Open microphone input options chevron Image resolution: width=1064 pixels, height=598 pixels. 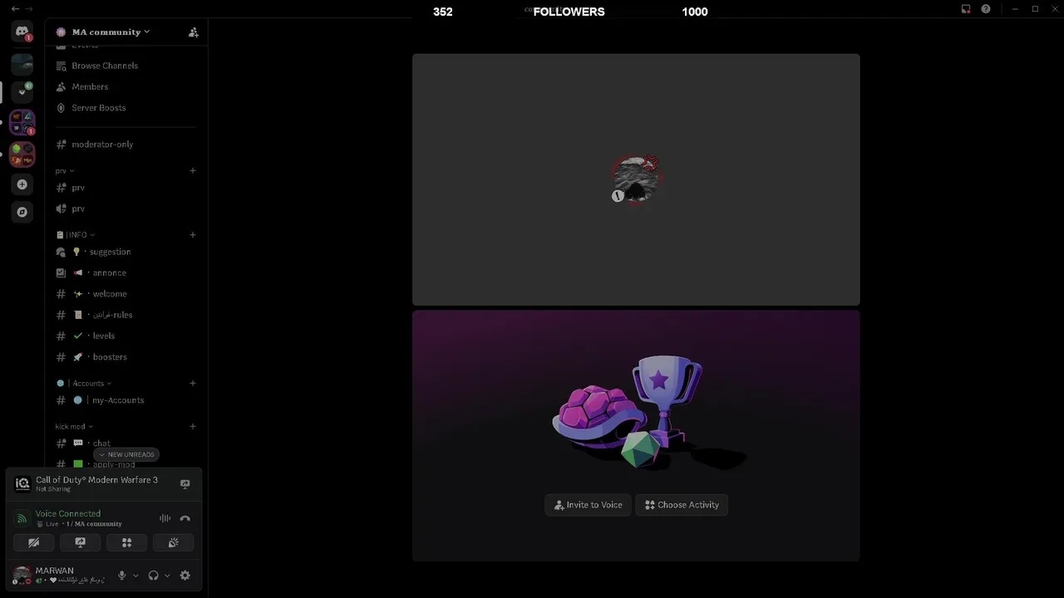click(x=135, y=576)
